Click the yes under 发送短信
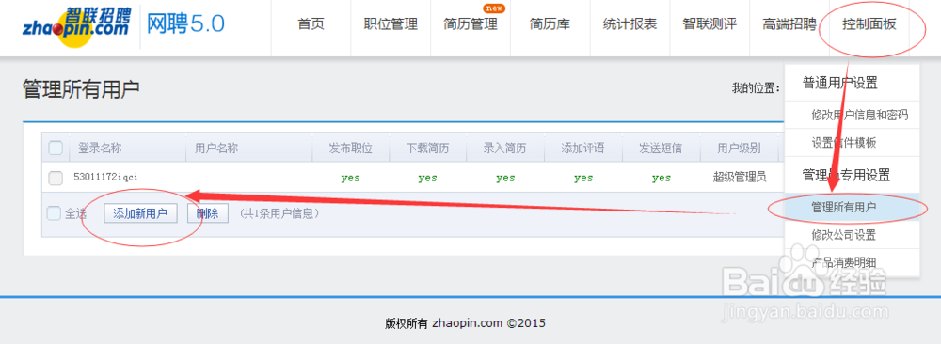Viewport: 941px width, 344px height. [x=662, y=178]
